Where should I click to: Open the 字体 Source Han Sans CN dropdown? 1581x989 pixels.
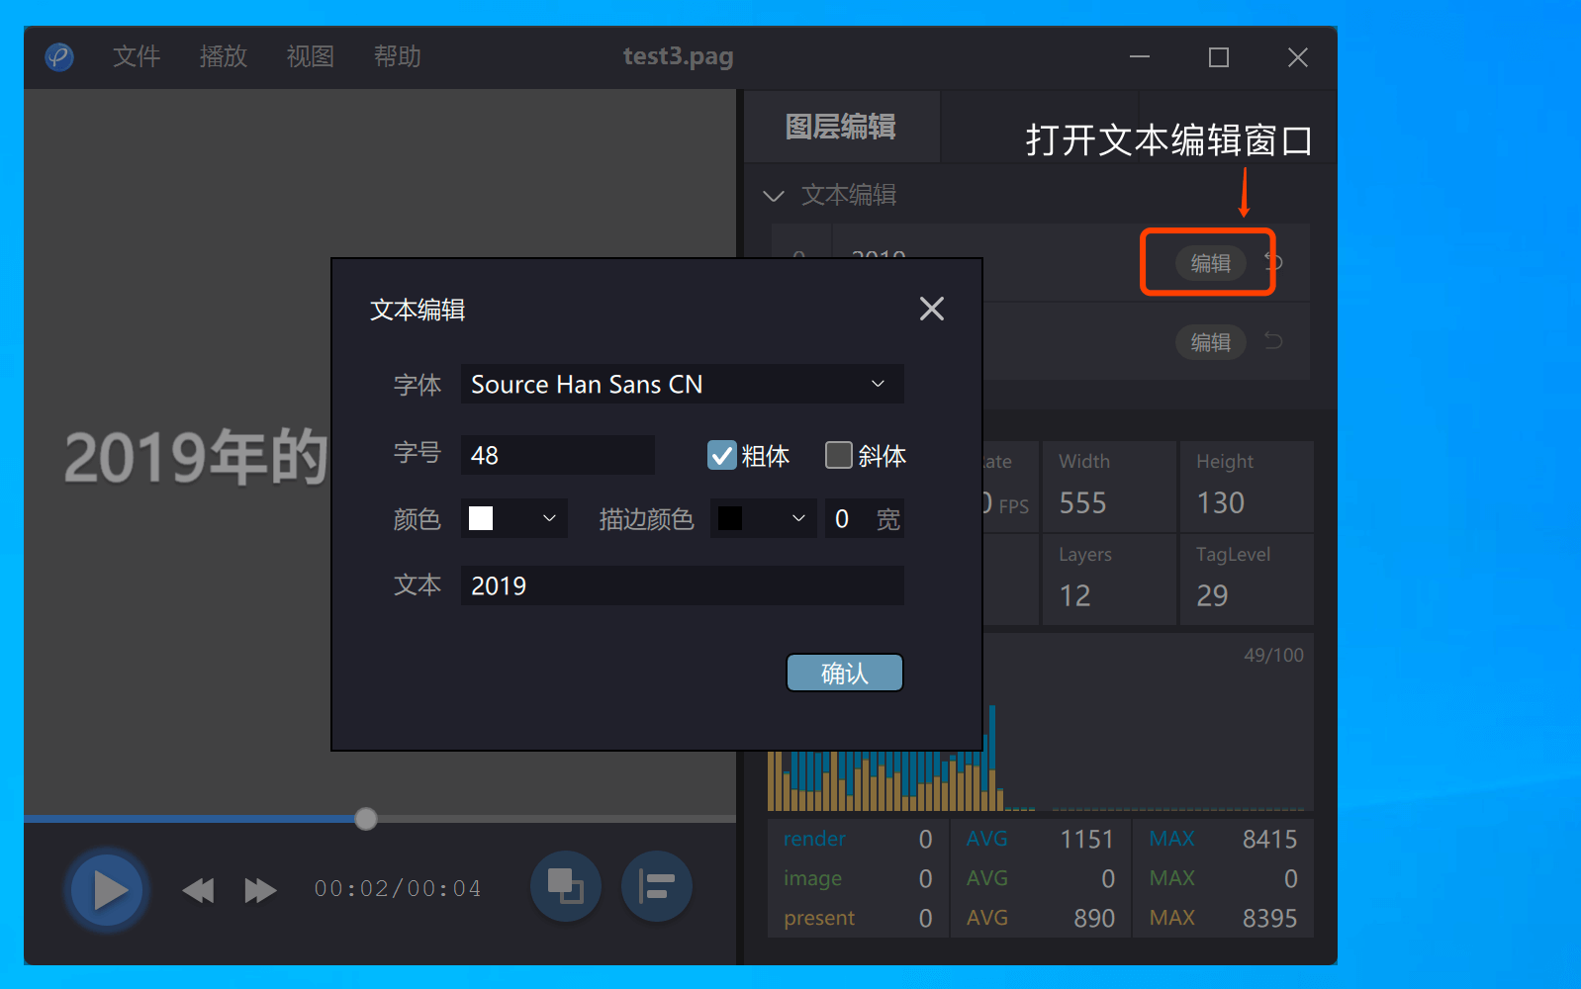(x=682, y=384)
